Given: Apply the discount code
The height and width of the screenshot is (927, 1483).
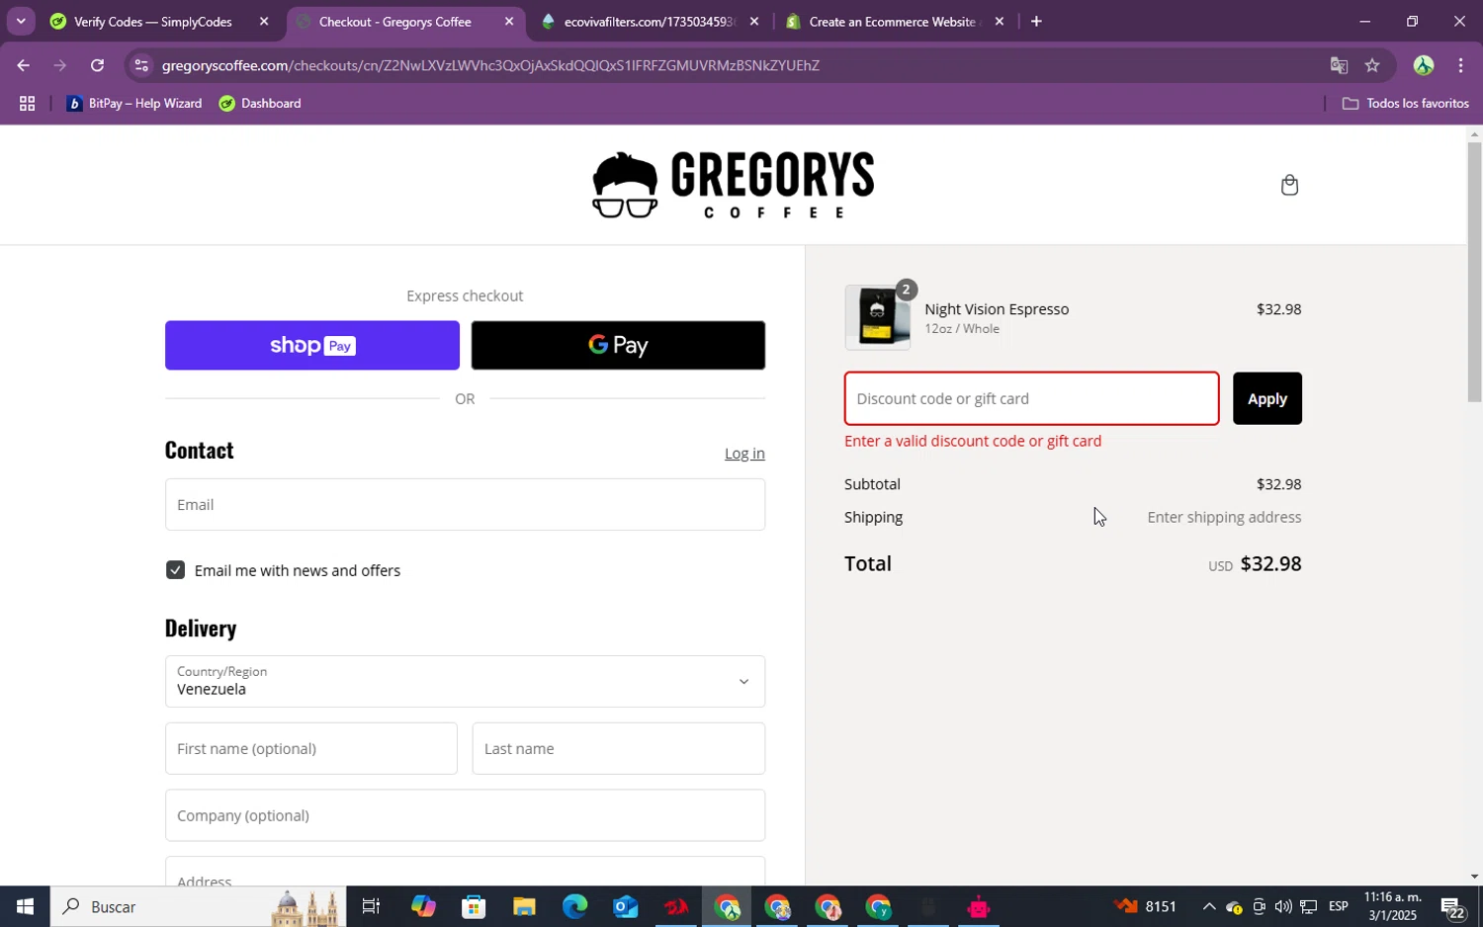Looking at the screenshot, I should point(1267,398).
